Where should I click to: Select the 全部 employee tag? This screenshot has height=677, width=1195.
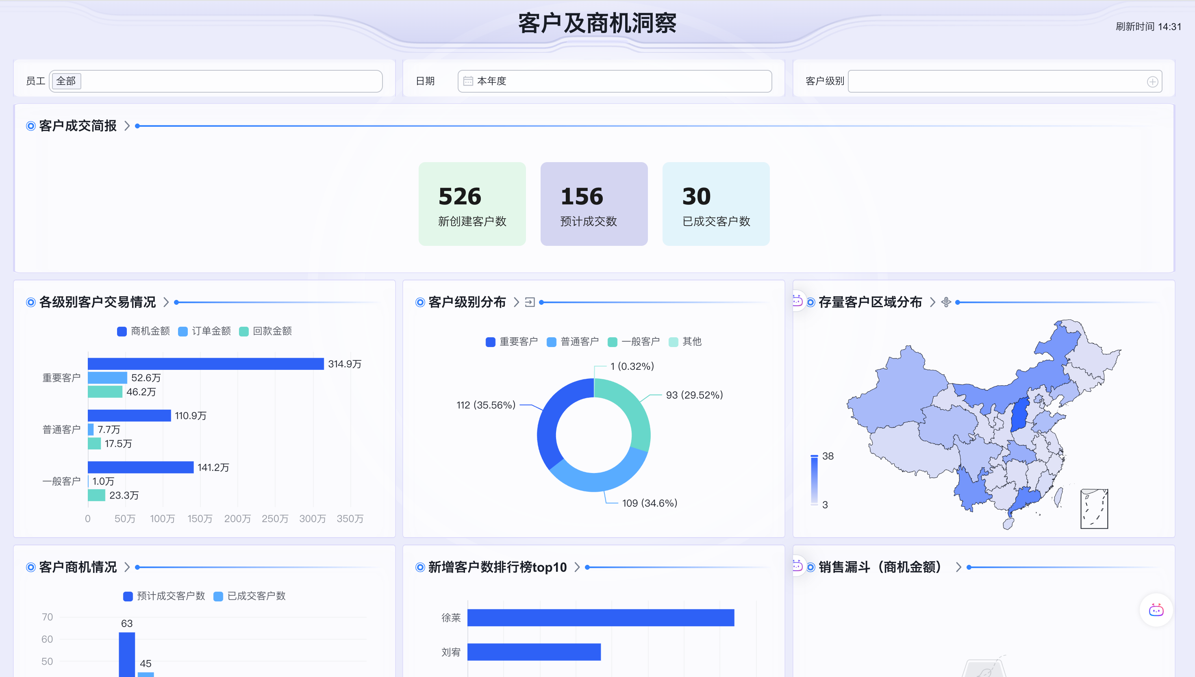coord(65,81)
